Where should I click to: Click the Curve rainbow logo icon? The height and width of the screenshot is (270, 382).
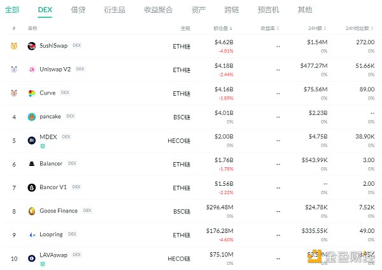point(32,93)
